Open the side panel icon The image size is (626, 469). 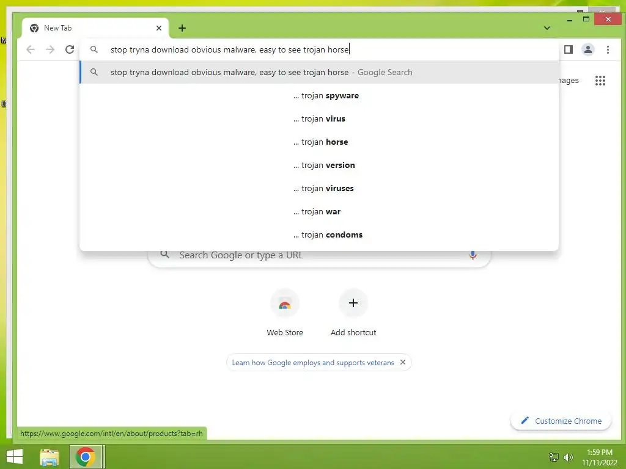coord(568,49)
